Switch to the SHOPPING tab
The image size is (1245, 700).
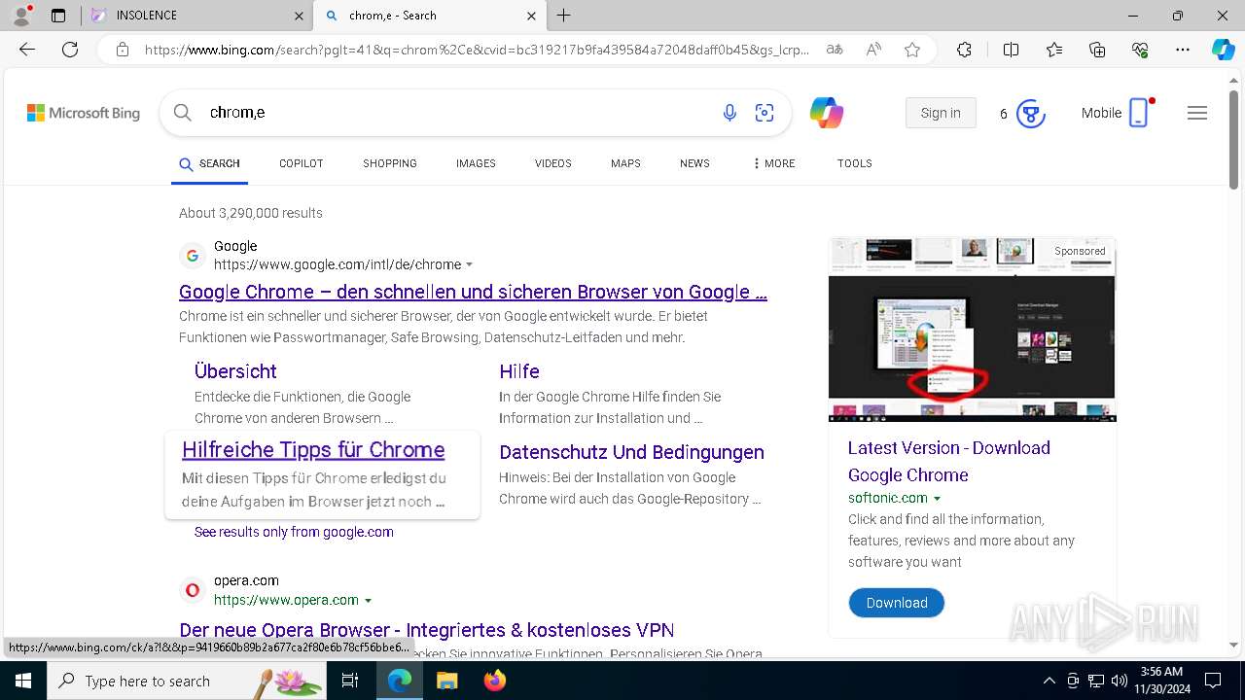390,163
